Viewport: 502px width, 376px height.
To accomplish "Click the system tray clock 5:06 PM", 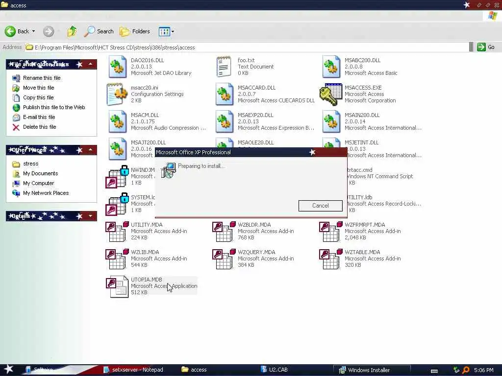I will pyautogui.click(x=483, y=370).
